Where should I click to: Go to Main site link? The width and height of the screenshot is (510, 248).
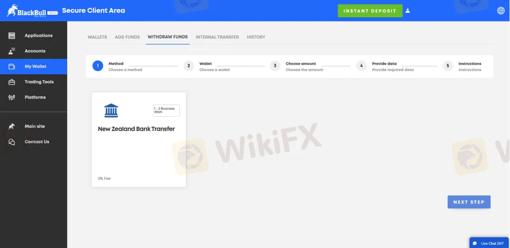tap(35, 126)
